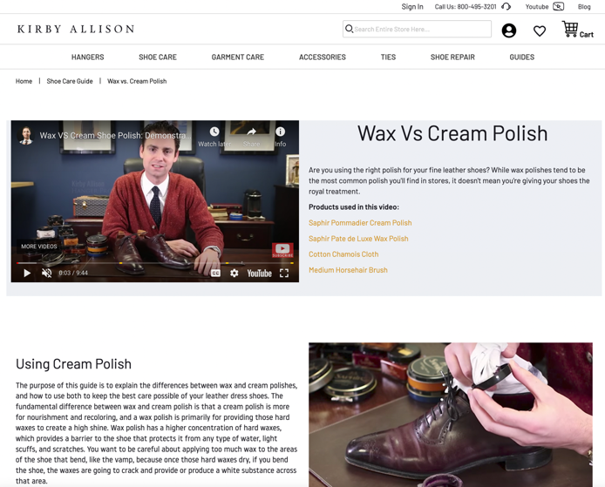This screenshot has width=605, height=487.
Task: Open the MORE VIDEOS panel
Action: (x=39, y=247)
